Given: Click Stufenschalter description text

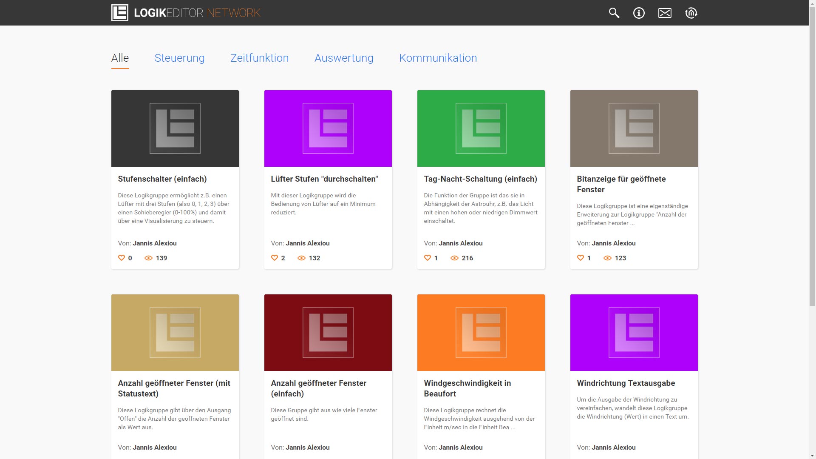Looking at the screenshot, I should point(174,208).
